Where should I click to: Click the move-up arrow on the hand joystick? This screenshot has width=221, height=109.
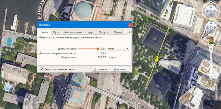click(211, 23)
